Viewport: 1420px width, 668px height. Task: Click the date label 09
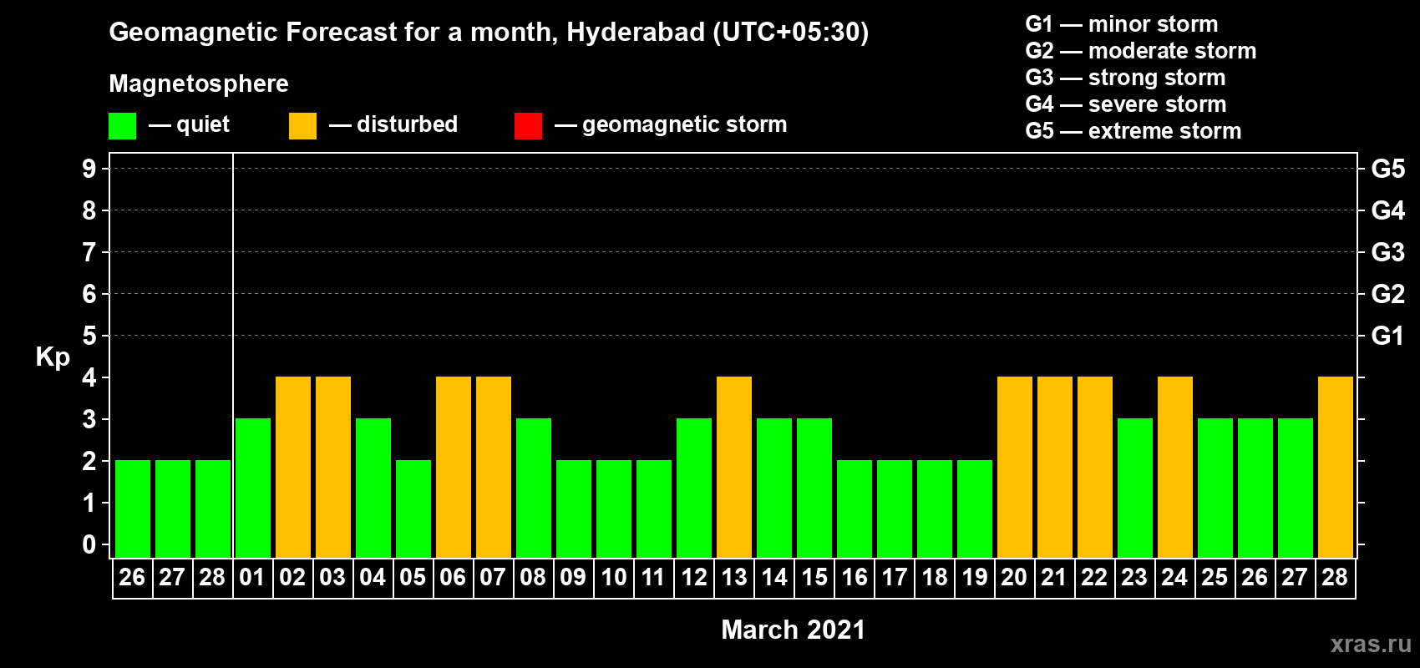pos(573,578)
